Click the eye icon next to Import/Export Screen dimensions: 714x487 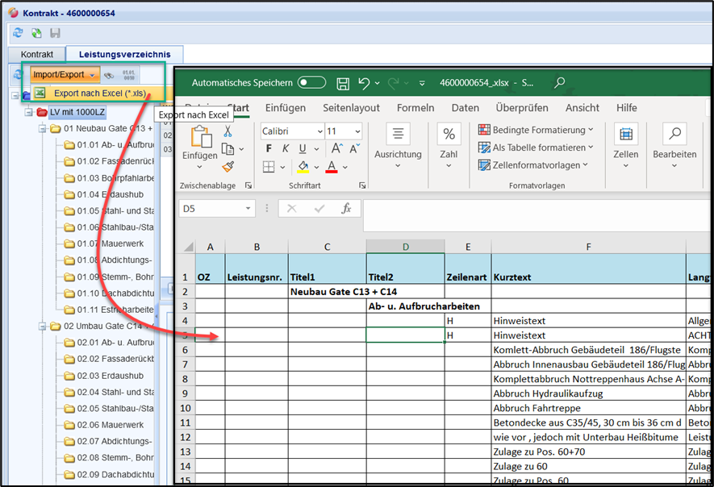(109, 75)
